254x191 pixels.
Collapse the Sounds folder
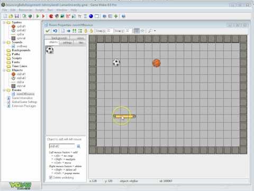click(x=4, y=42)
